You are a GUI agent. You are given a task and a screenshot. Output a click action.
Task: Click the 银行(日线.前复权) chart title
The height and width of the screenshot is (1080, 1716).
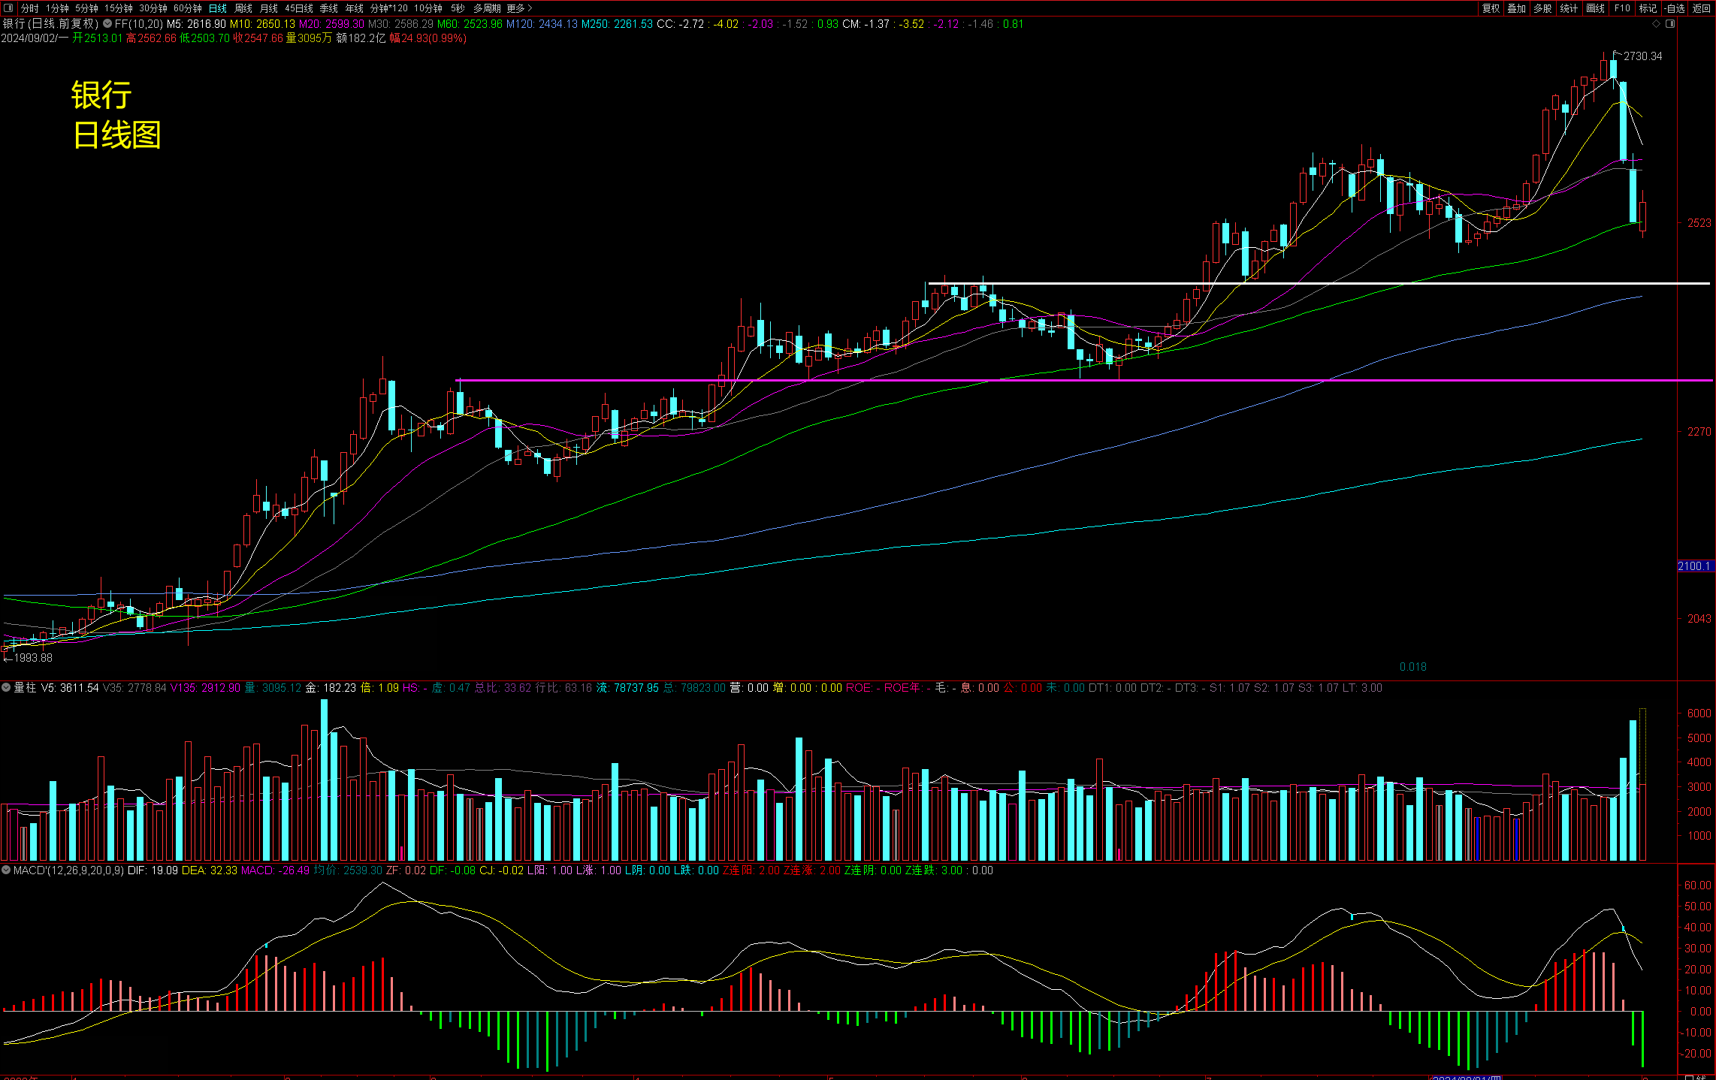(x=50, y=24)
